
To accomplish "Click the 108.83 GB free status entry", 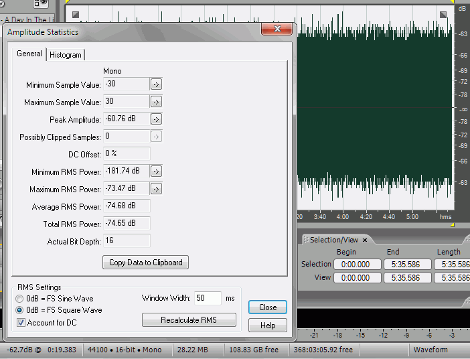I will click(254, 350).
